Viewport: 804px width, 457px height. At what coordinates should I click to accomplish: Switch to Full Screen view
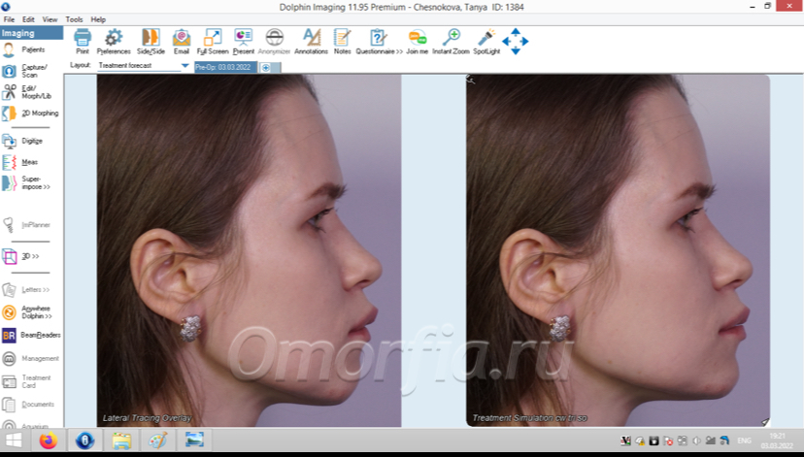point(213,41)
